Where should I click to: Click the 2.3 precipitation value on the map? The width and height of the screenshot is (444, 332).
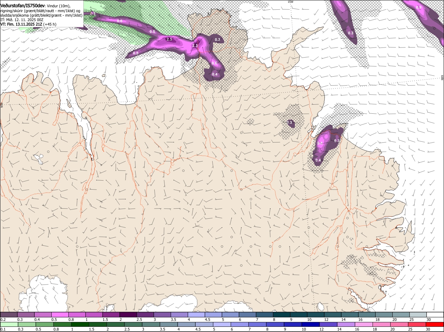195,45
